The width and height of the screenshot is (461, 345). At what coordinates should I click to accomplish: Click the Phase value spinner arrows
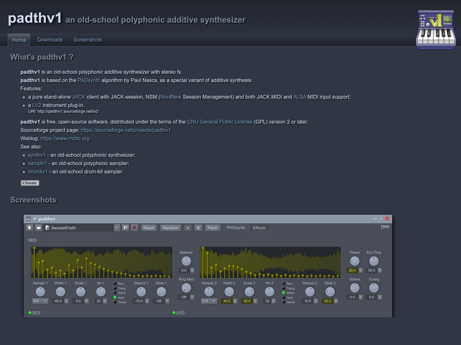[x=360, y=270]
